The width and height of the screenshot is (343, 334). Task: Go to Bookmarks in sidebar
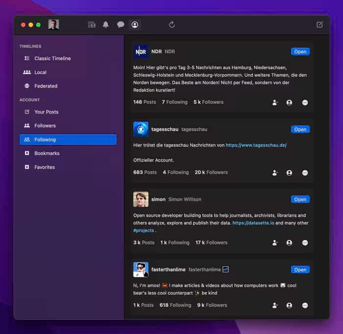coord(47,153)
